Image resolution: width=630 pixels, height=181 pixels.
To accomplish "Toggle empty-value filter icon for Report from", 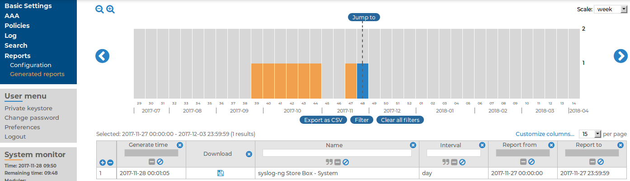I will [x=531, y=162].
